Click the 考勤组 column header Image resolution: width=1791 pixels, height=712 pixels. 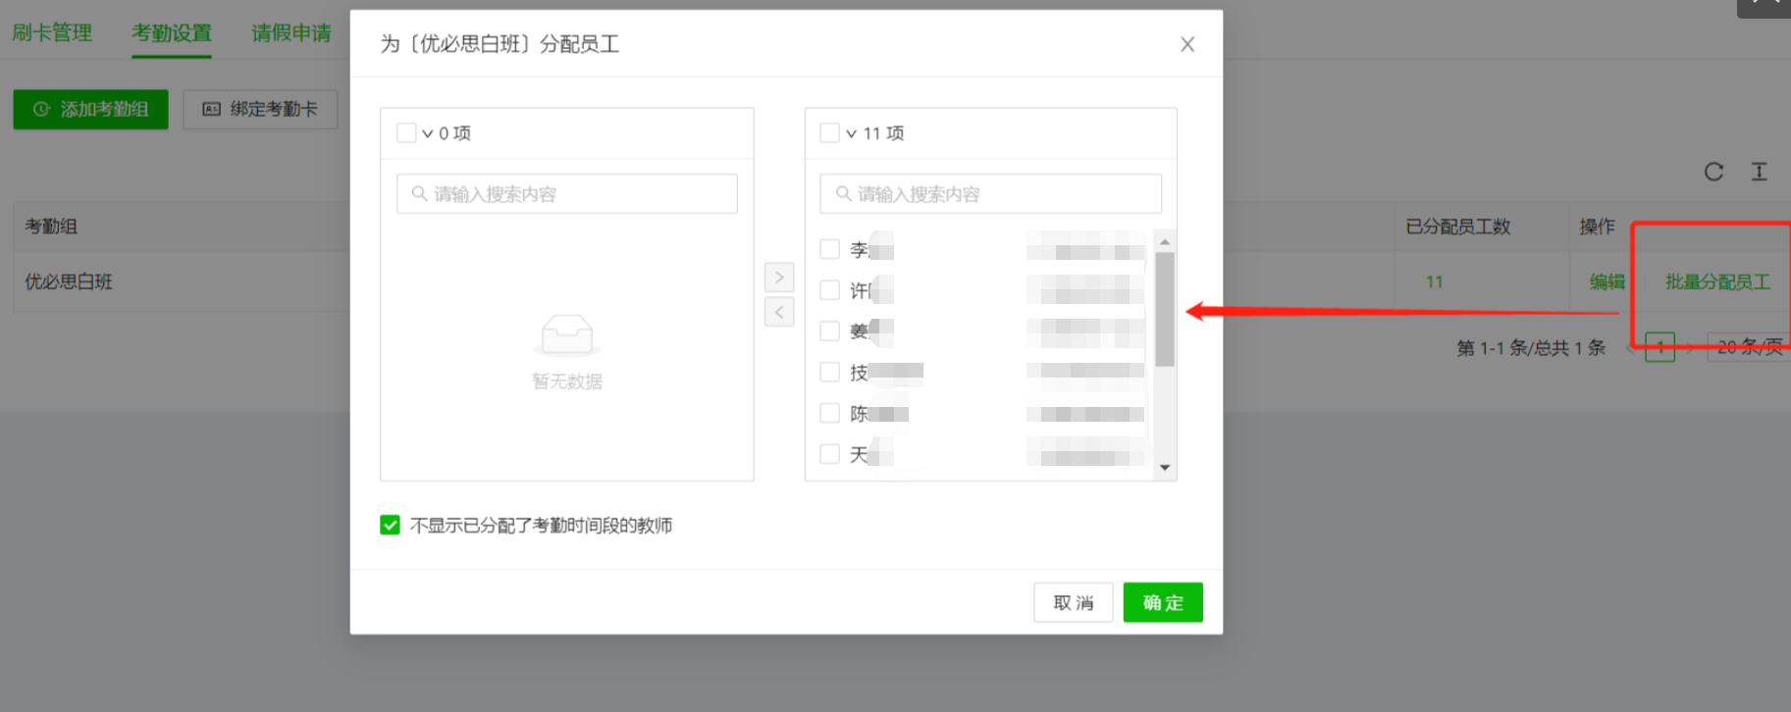point(51,227)
